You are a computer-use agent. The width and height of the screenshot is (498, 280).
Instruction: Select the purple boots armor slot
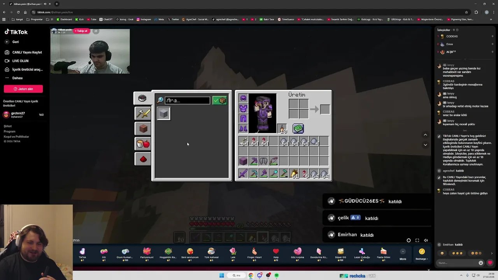point(243,128)
